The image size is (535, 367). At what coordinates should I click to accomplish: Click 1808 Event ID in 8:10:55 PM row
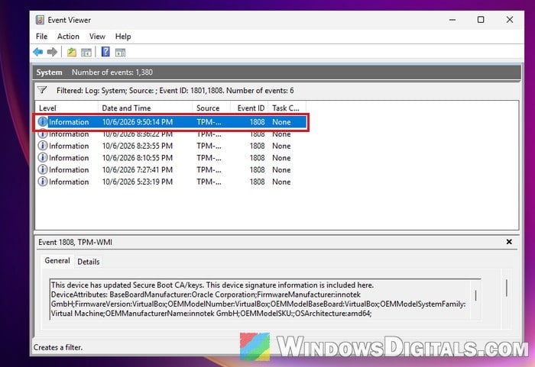[257, 158]
